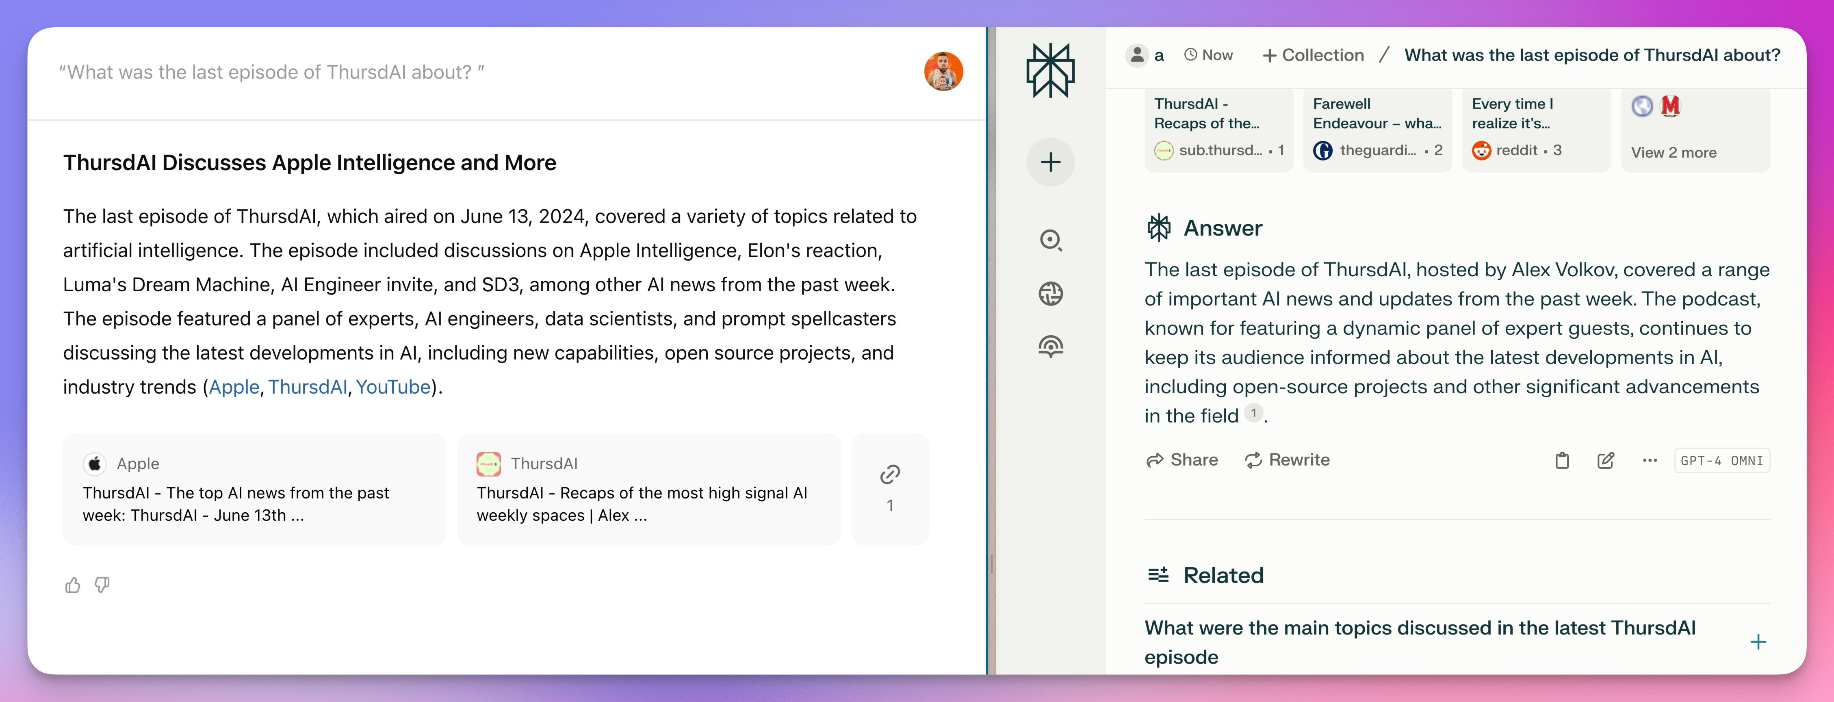This screenshot has width=1834, height=702.
Task: Open the ThursdAI inline citation link
Action: tap(308, 387)
